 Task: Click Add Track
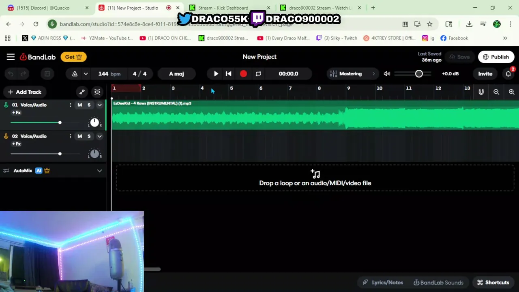coord(24,92)
